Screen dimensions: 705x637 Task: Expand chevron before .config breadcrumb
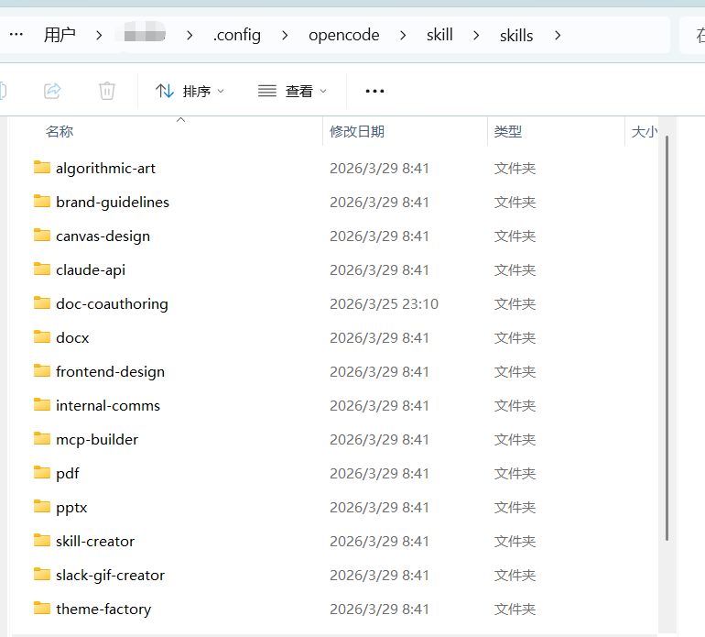pyautogui.click(x=190, y=35)
